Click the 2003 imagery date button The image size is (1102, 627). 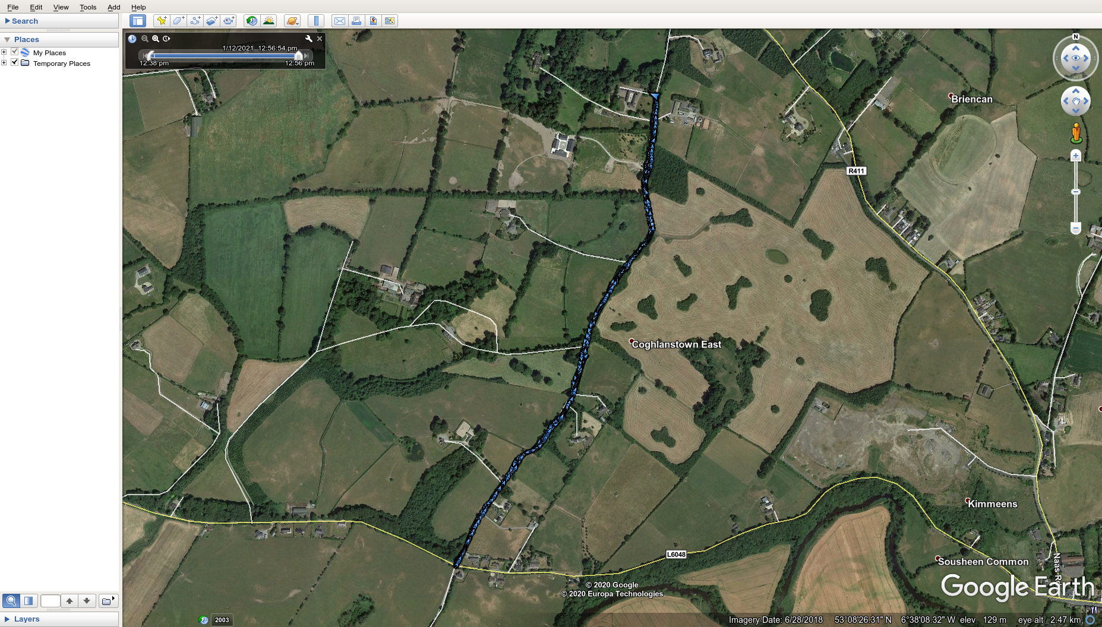coord(222,620)
